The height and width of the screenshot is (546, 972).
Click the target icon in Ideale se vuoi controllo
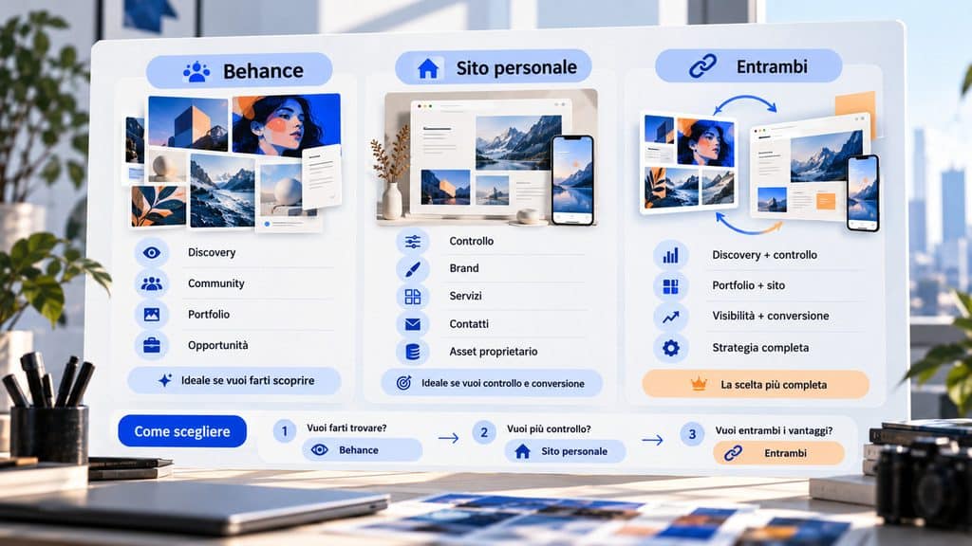(403, 383)
